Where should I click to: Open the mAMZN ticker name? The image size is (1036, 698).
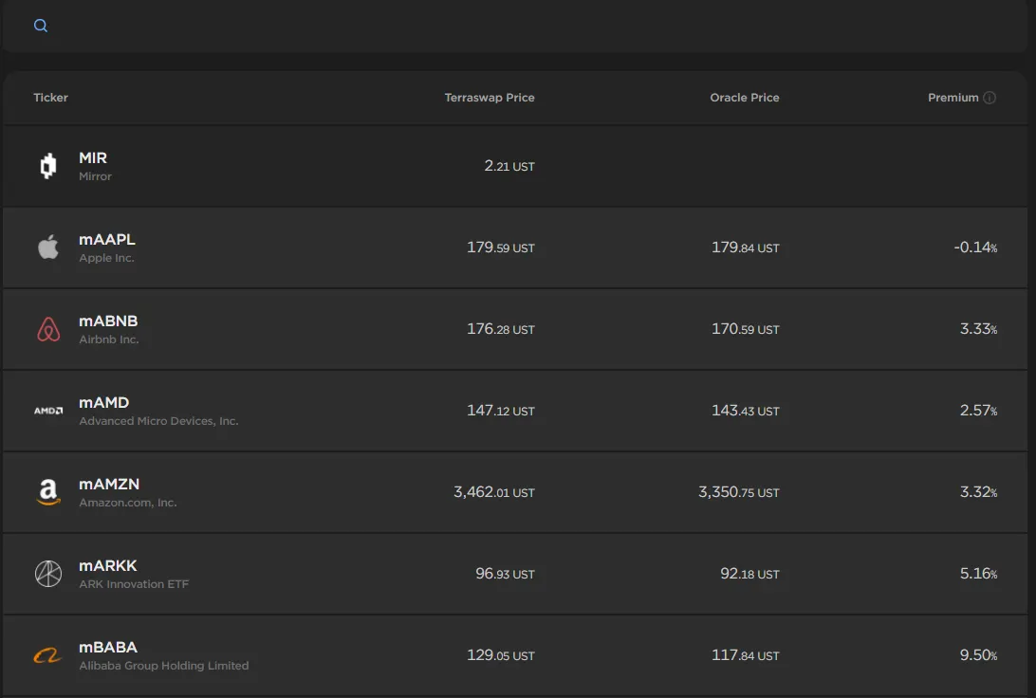[x=109, y=484]
